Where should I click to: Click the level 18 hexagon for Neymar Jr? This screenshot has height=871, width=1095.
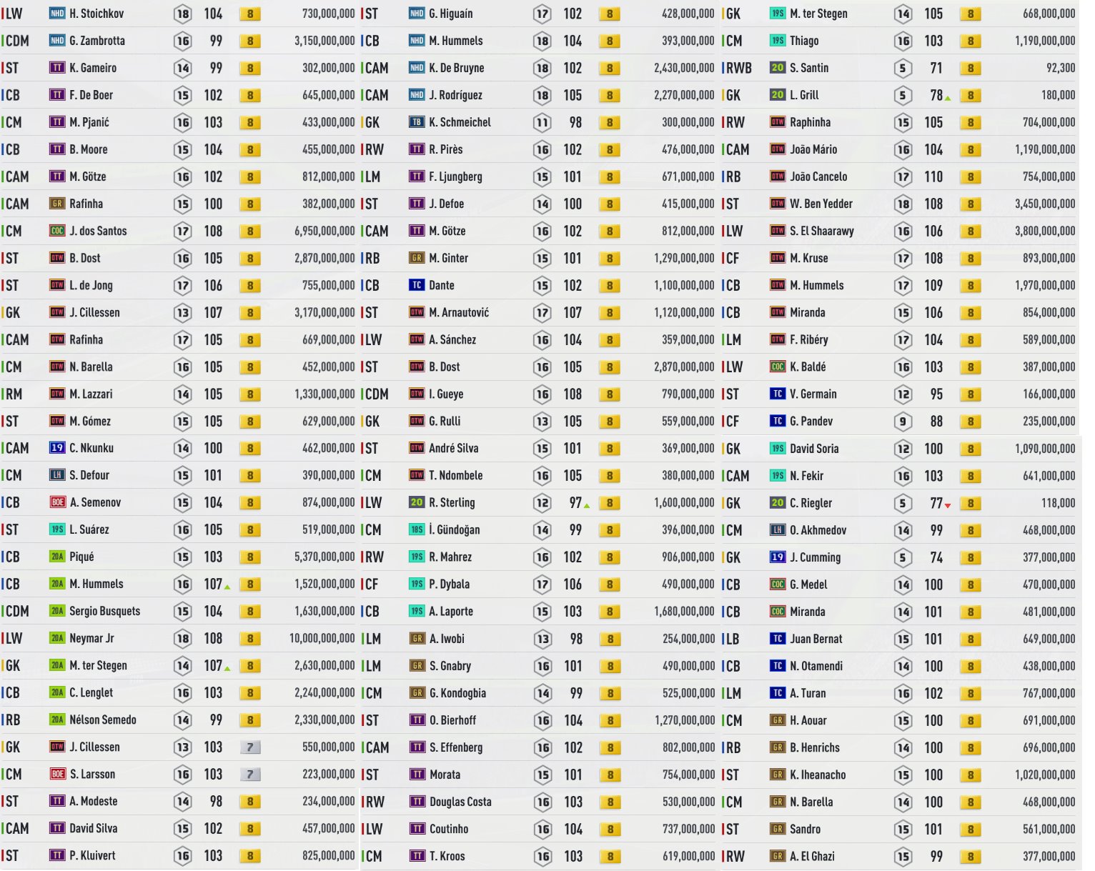click(x=183, y=639)
